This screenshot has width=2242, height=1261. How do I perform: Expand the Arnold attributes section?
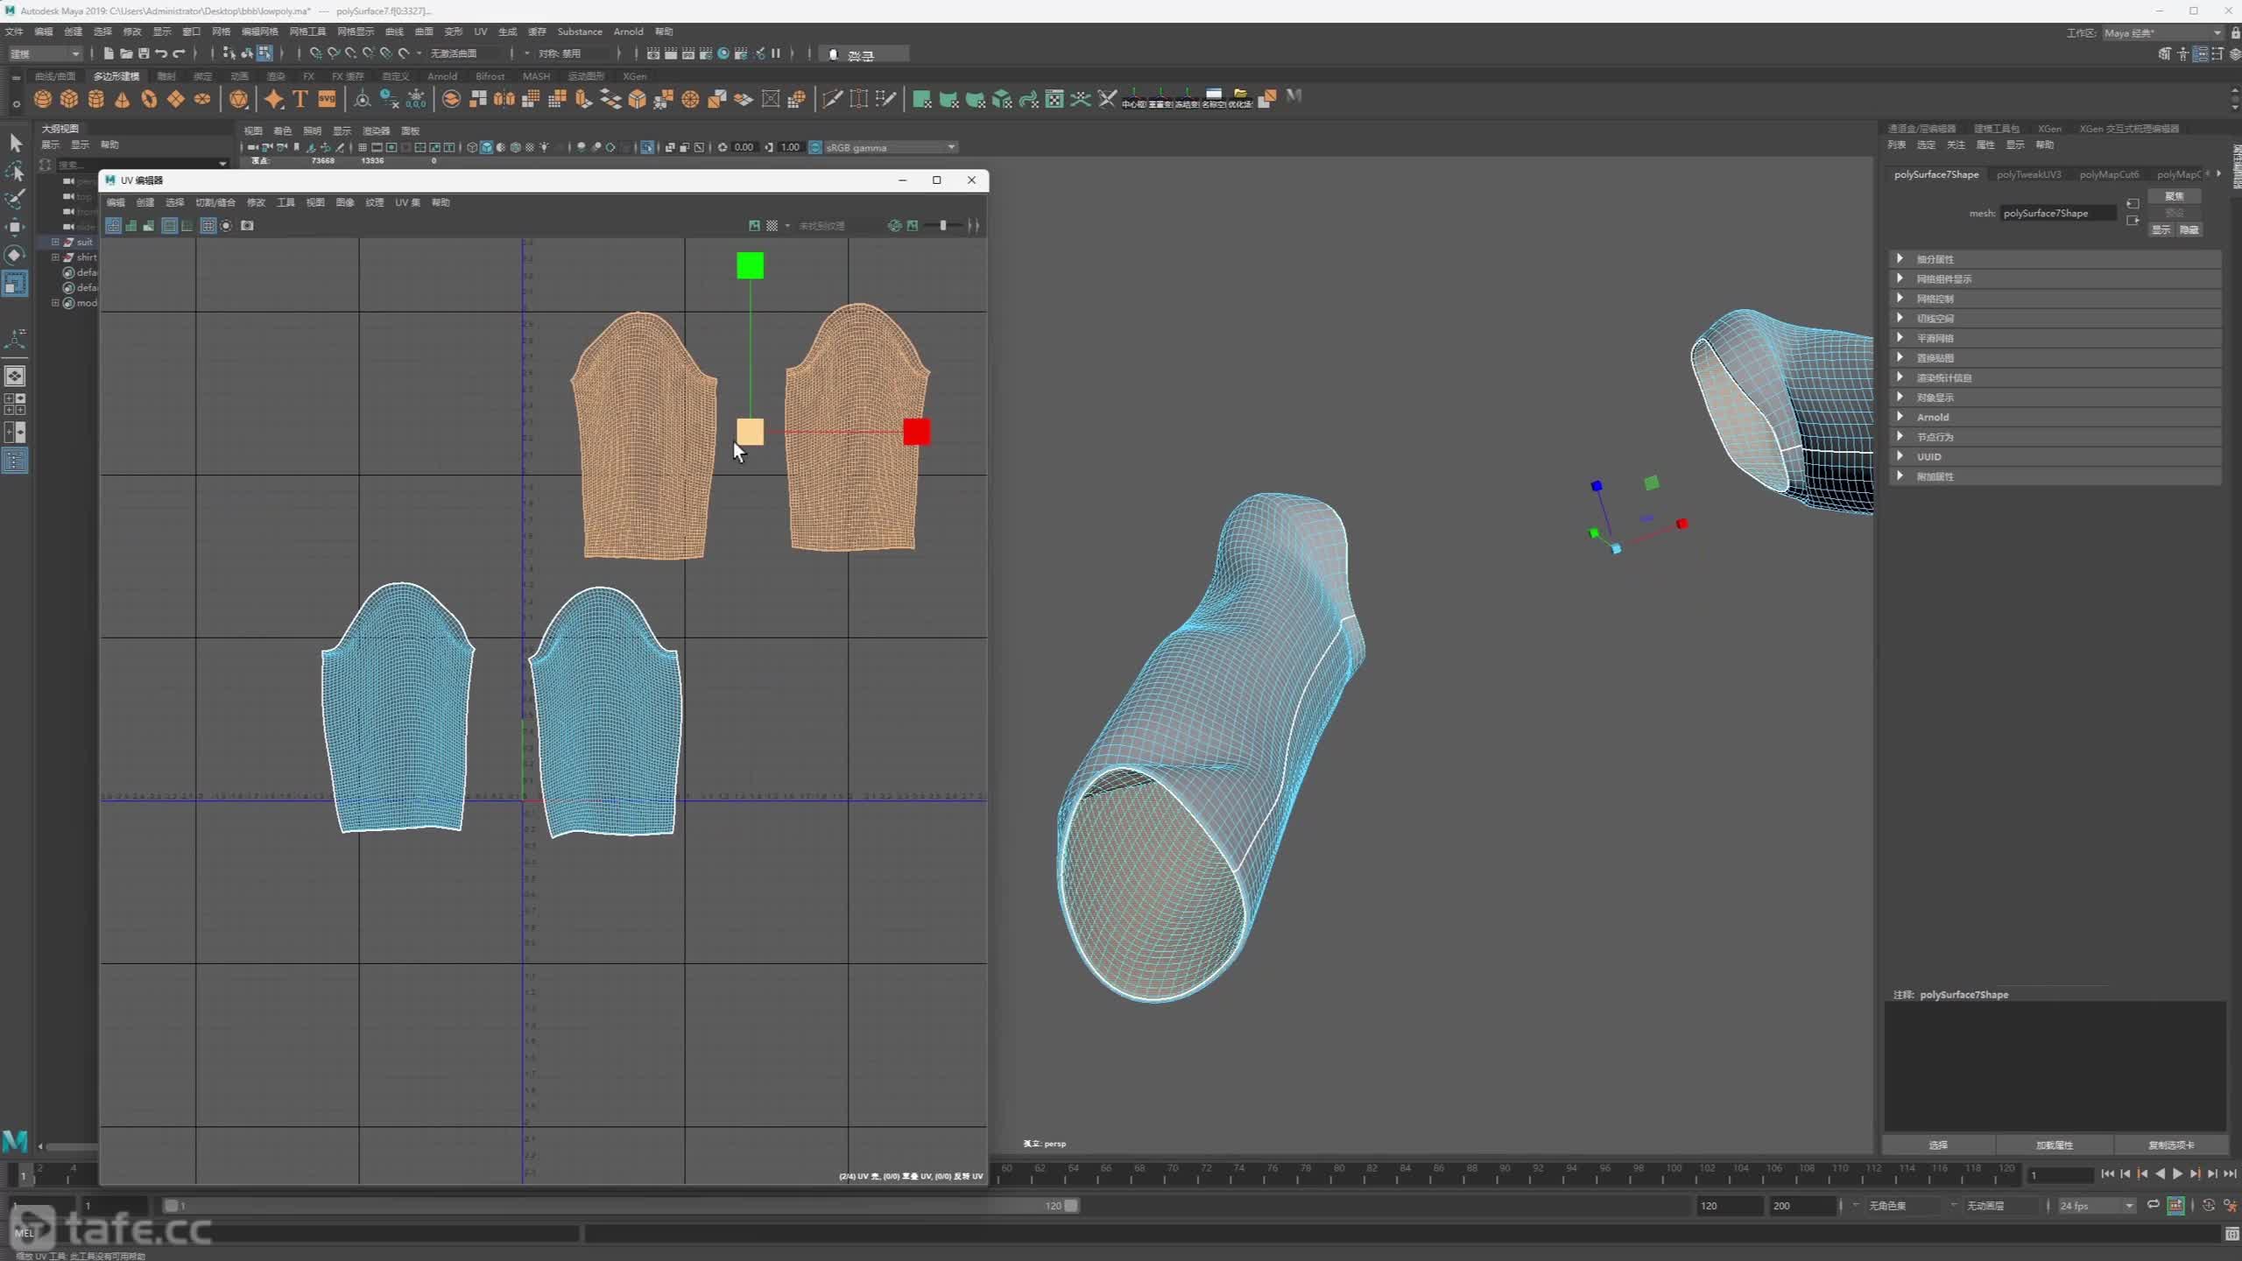click(x=2055, y=417)
